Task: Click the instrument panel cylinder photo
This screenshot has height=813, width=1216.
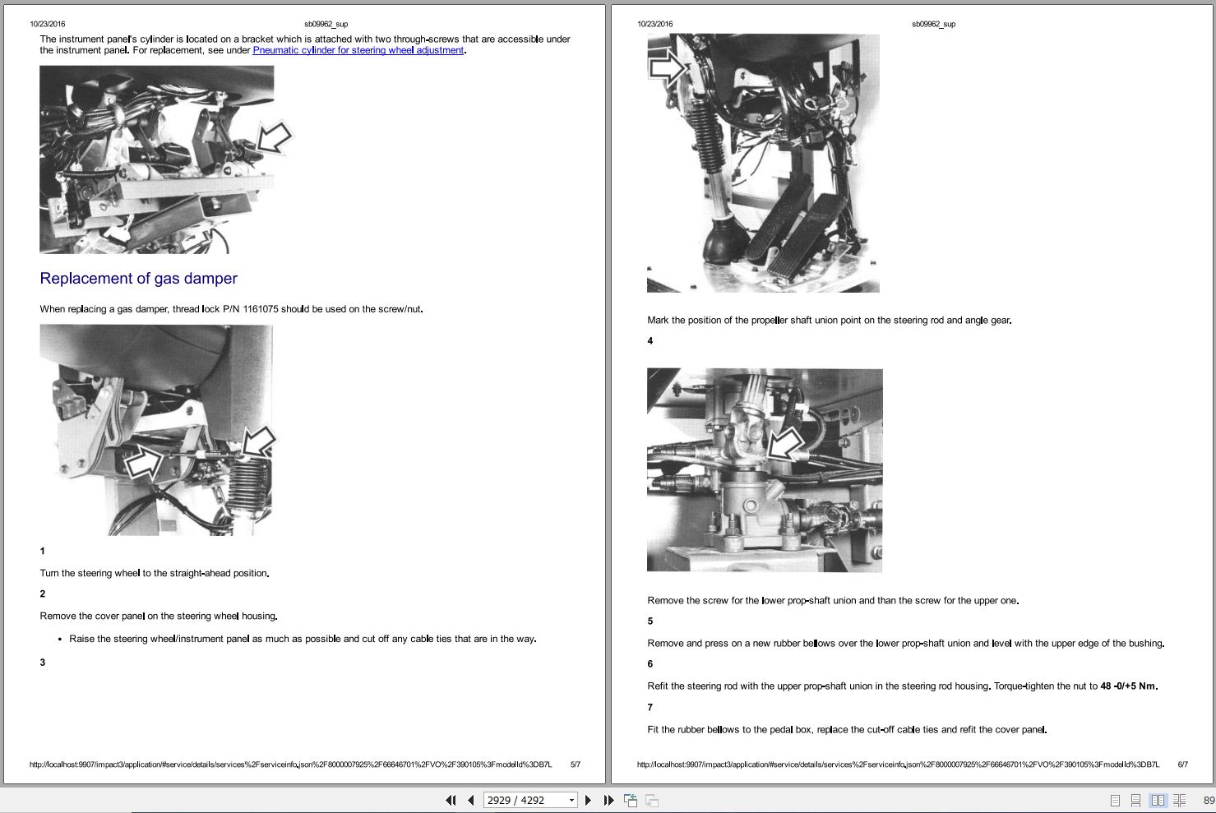Action: point(156,159)
